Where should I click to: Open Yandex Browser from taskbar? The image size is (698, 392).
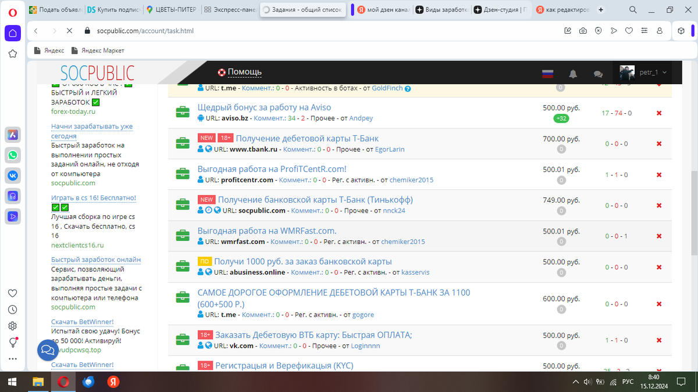[x=113, y=382]
